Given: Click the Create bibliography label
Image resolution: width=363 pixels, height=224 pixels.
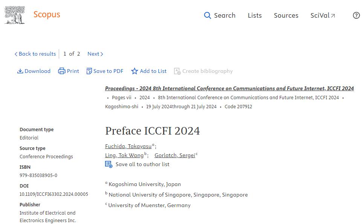Looking at the screenshot, I should [x=207, y=71].
